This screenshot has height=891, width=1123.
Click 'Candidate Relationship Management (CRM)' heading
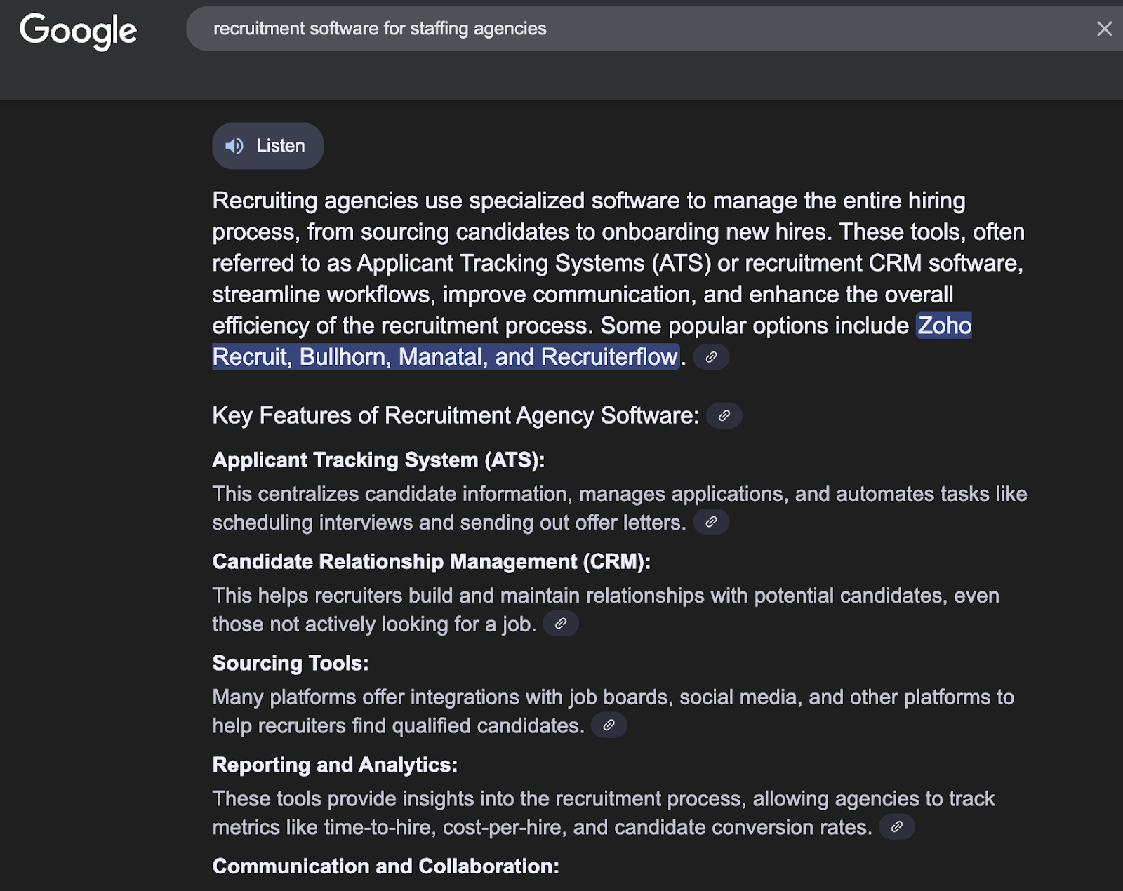coord(431,562)
